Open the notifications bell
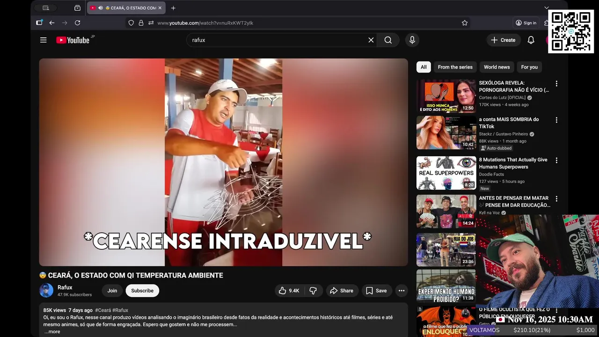The width and height of the screenshot is (599, 337). pos(531,40)
